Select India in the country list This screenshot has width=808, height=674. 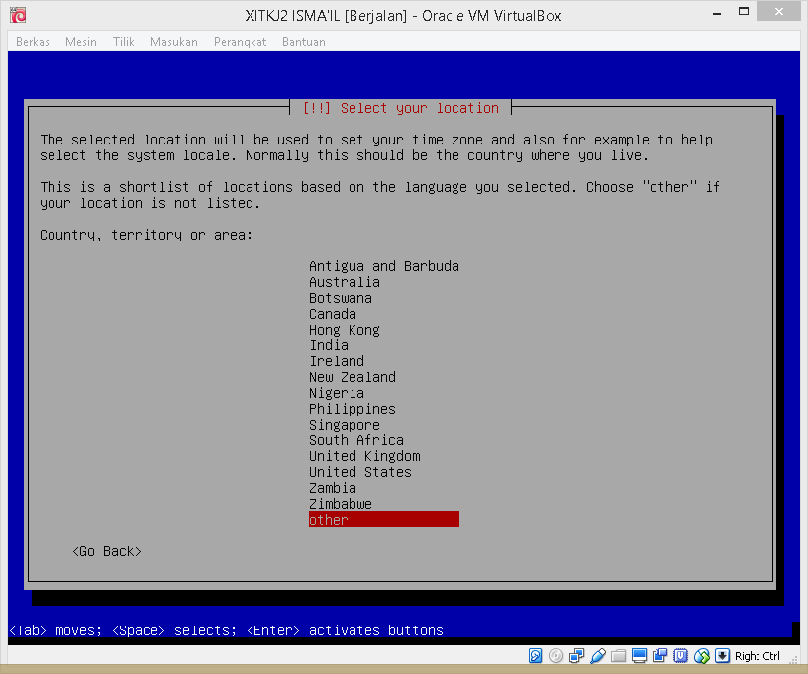(x=384, y=345)
